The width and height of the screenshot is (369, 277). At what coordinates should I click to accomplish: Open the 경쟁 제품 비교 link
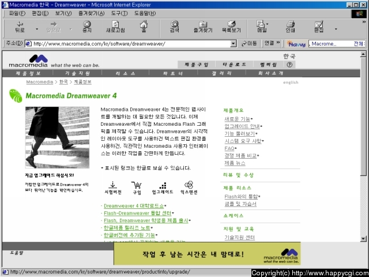[240, 156]
